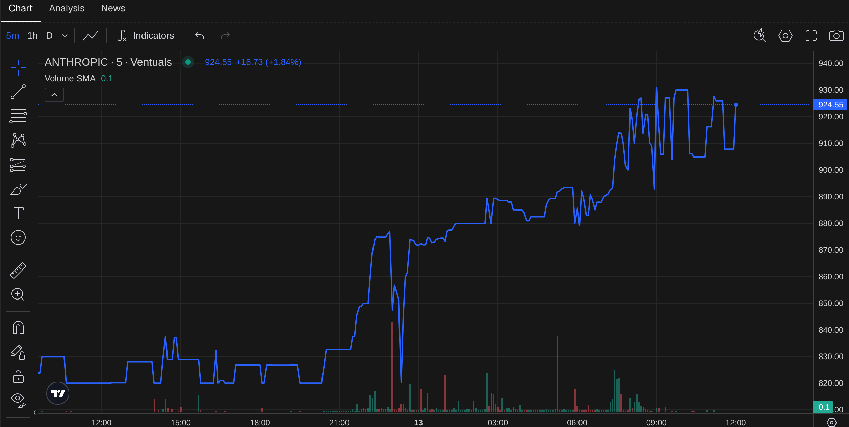Select the brush drawing tool
Screen dimensions: 849x427
point(18,190)
